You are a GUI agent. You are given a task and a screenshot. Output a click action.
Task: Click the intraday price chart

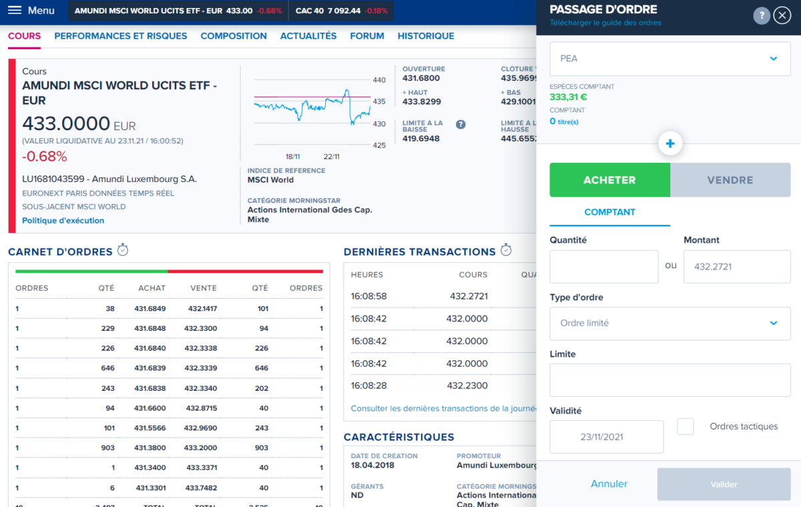(x=312, y=113)
